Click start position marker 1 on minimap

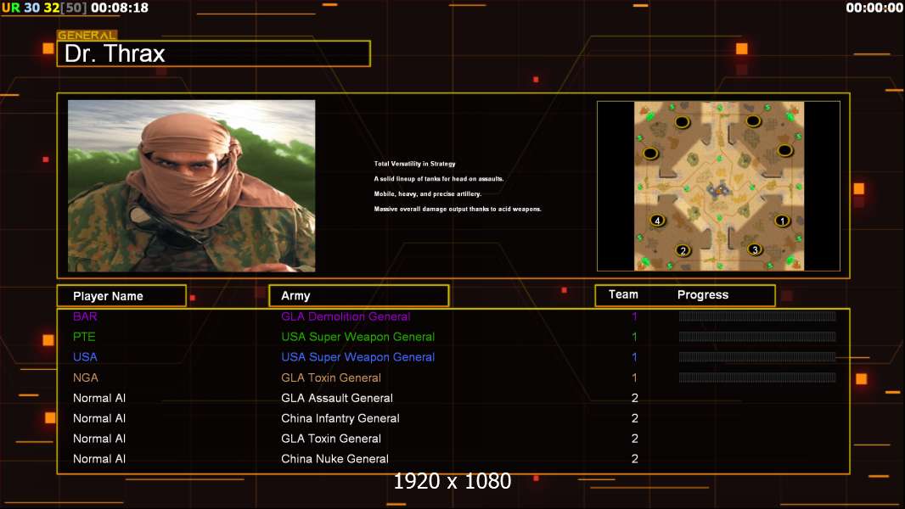click(x=782, y=221)
